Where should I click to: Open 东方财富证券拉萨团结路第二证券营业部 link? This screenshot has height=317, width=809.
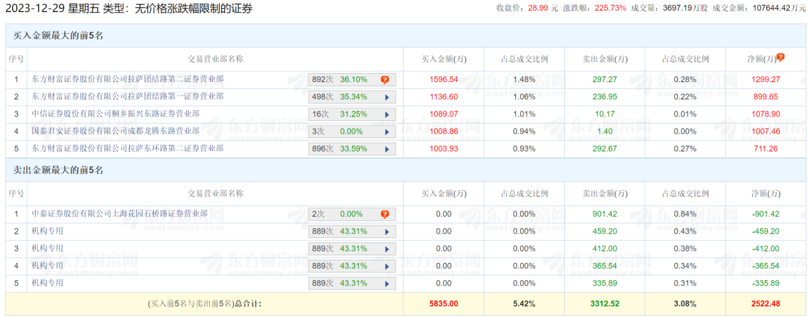pyautogui.click(x=128, y=80)
